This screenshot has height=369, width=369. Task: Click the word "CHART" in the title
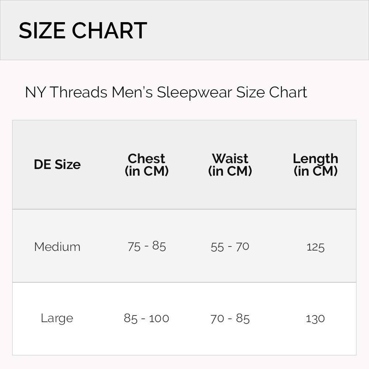109,30
